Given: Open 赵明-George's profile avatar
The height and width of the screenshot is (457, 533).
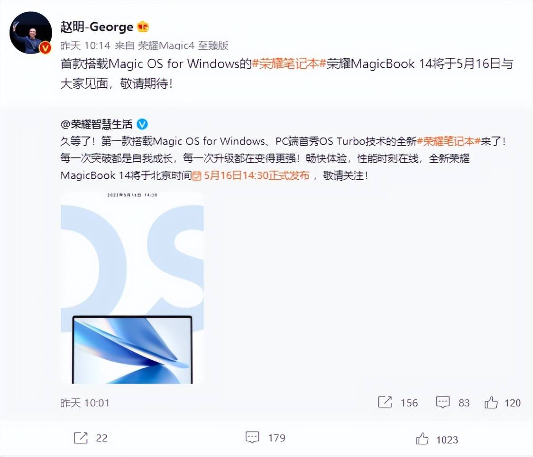Looking at the screenshot, I should 31,33.
